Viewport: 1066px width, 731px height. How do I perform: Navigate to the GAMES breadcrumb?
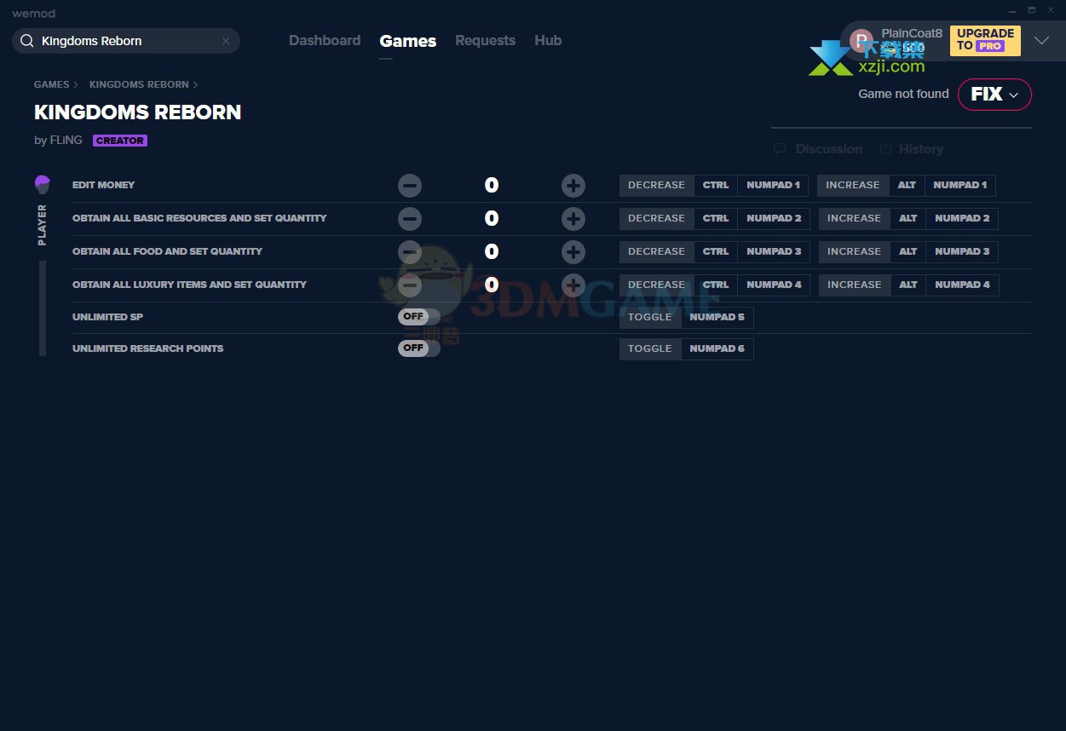point(52,84)
